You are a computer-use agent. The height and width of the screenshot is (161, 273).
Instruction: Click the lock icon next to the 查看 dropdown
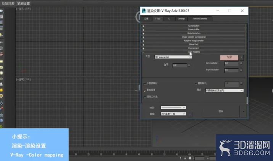click(190, 114)
